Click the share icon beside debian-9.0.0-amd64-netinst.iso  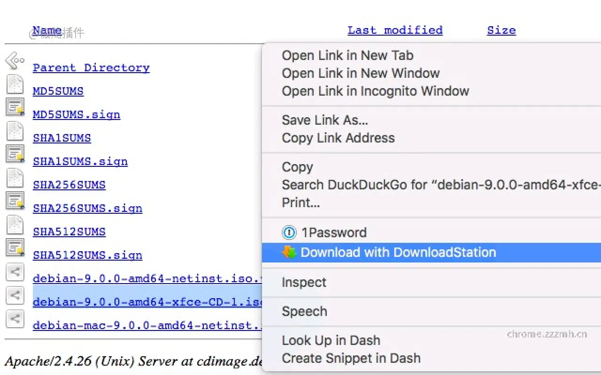[14, 272]
